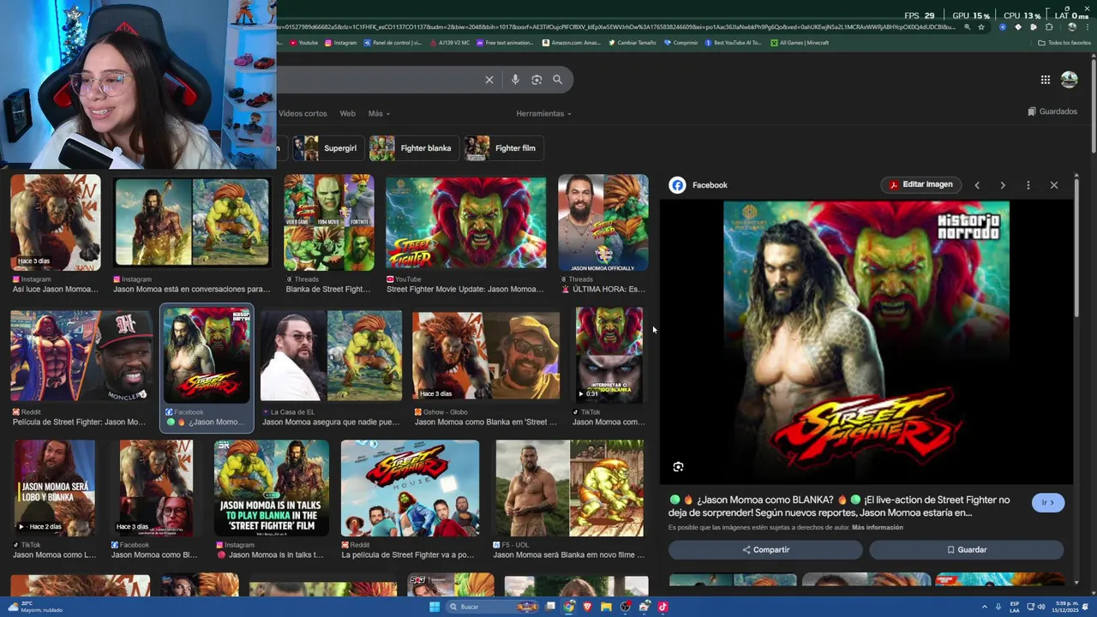Open Reddit Película de Street Fighter result thumbnail
Screen dimensions: 1097x617
coord(81,356)
